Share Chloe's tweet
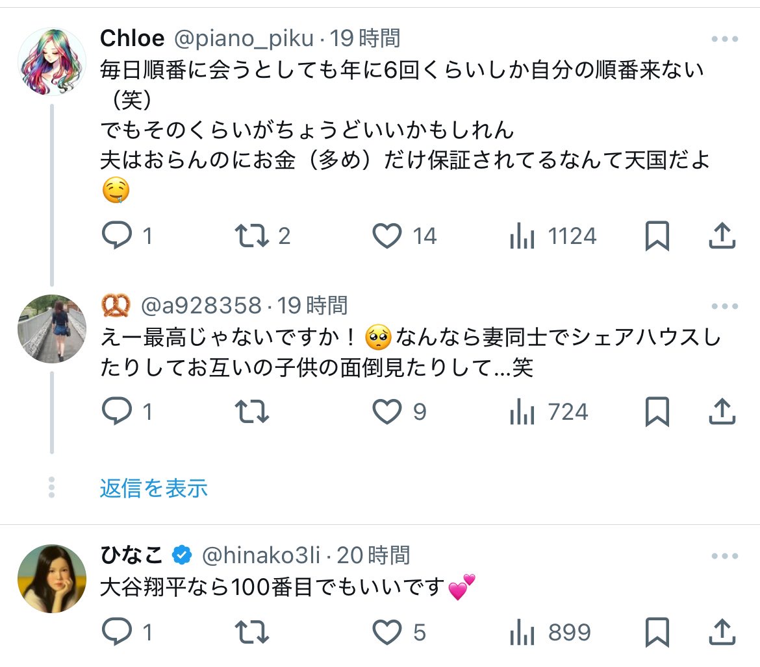 point(722,237)
